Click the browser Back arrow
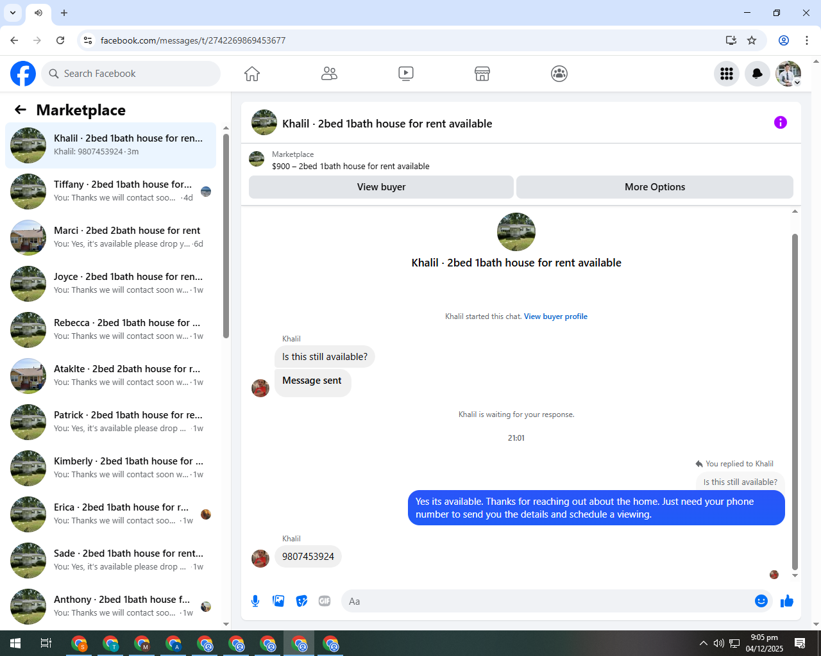Viewport: 821px width, 656px height. click(x=14, y=40)
